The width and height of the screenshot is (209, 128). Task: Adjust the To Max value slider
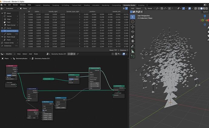click(48, 119)
